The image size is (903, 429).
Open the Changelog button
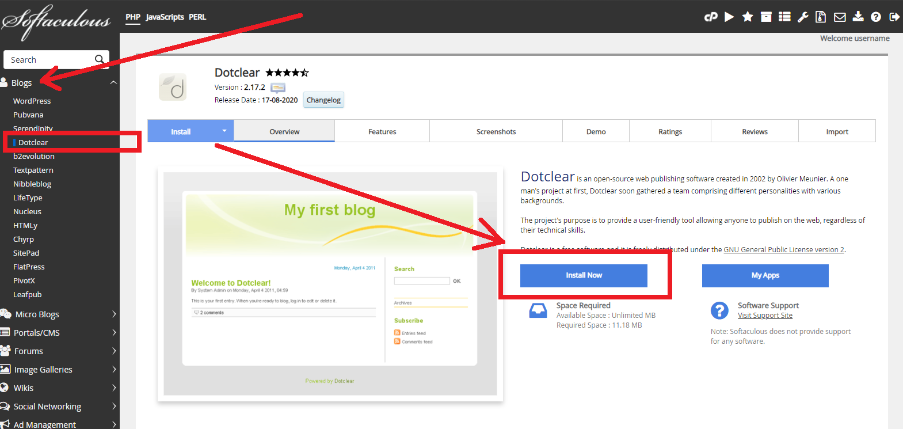coord(323,100)
